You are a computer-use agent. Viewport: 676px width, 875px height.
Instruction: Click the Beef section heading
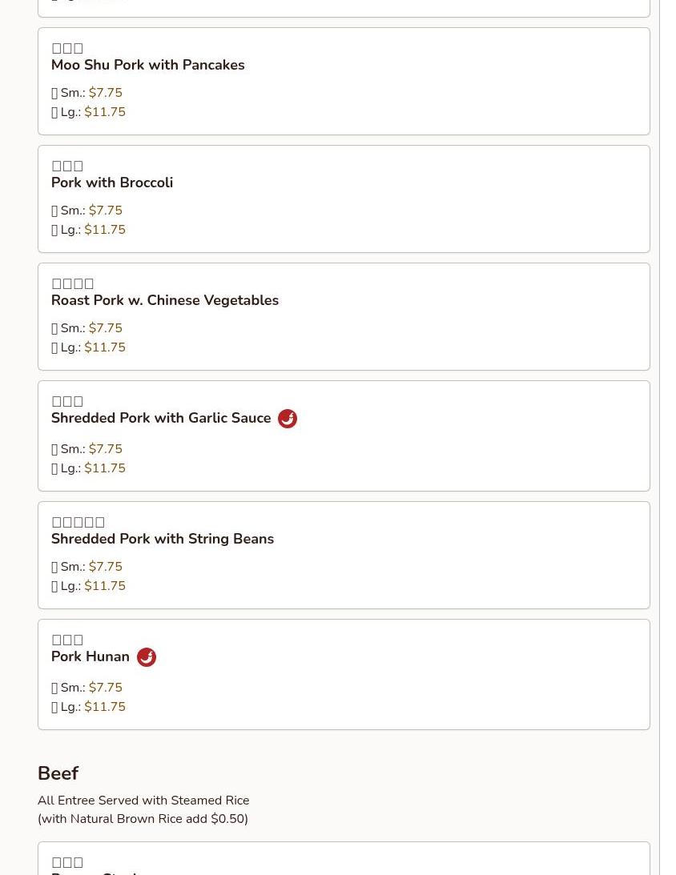tap(58, 773)
